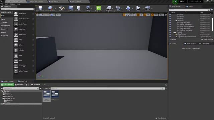214x120 pixels.
Task: Select Box Trigger in Place Actors
Action: coord(24,66)
